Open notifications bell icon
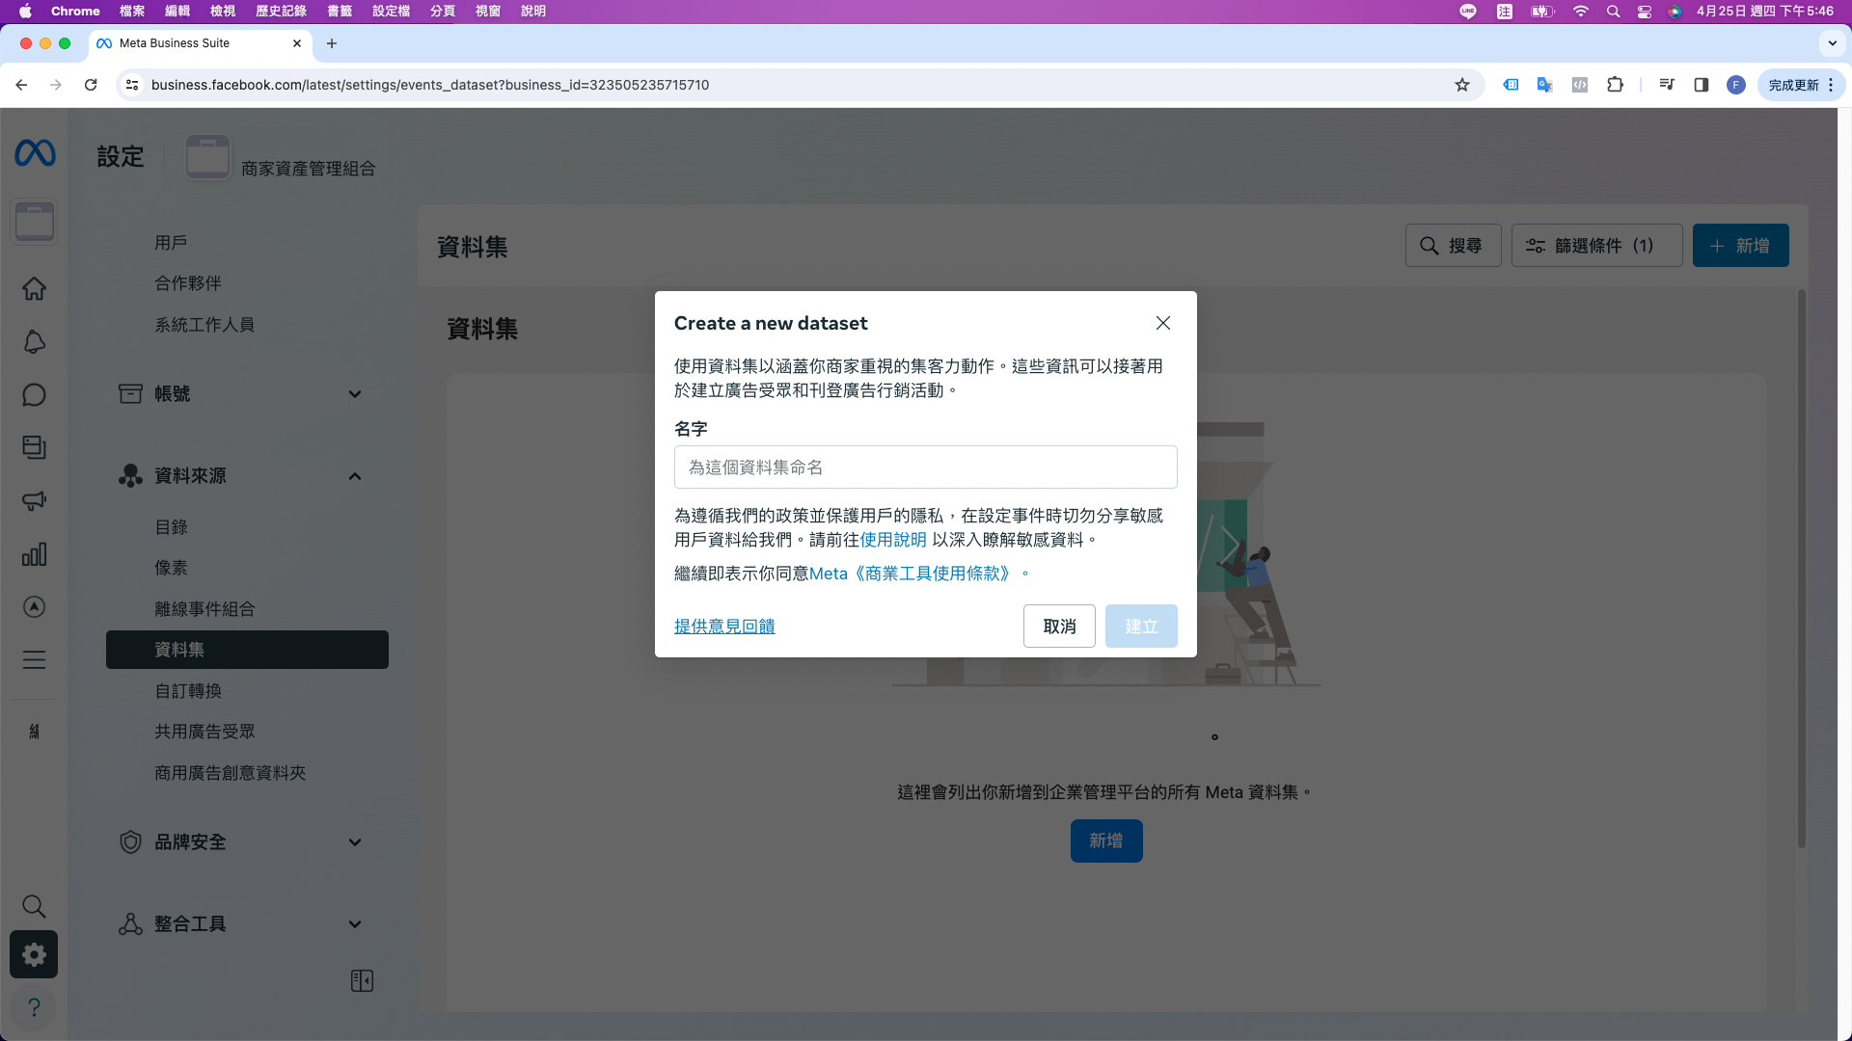 (34, 341)
